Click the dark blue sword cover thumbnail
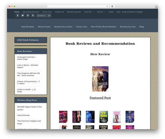The height and width of the screenshot is (139, 165). pos(130,117)
